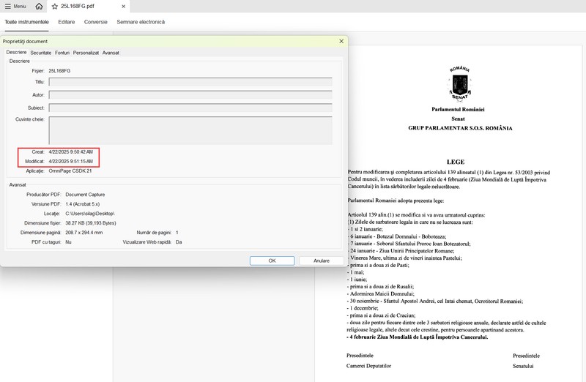Select the page size 208.7 x 294.4 mm
This screenshot has height=382, width=586.
pyautogui.click(x=84, y=232)
